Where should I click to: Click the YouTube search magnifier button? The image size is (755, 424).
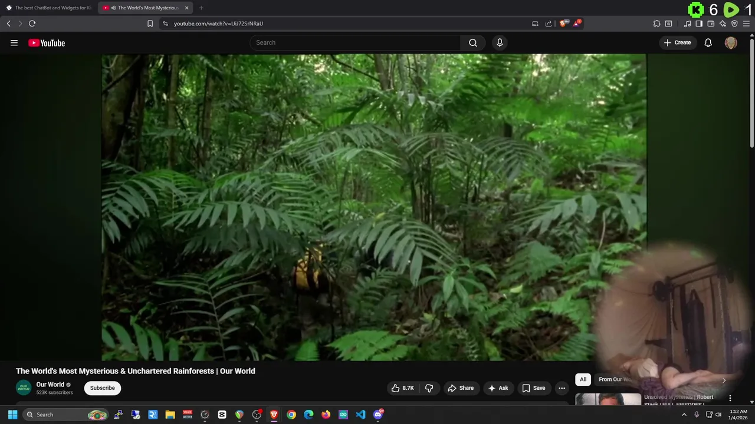pyautogui.click(x=473, y=42)
